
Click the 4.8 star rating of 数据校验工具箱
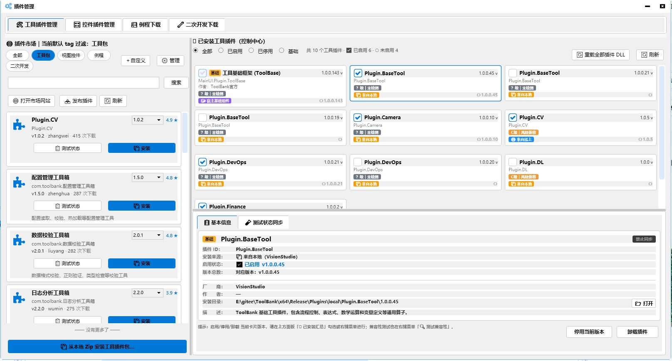click(x=172, y=236)
